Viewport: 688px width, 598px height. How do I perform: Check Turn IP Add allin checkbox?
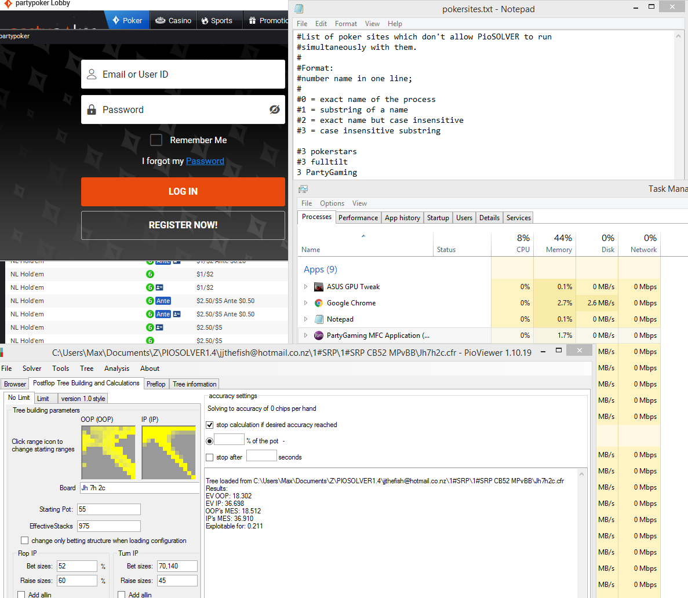[122, 595]
